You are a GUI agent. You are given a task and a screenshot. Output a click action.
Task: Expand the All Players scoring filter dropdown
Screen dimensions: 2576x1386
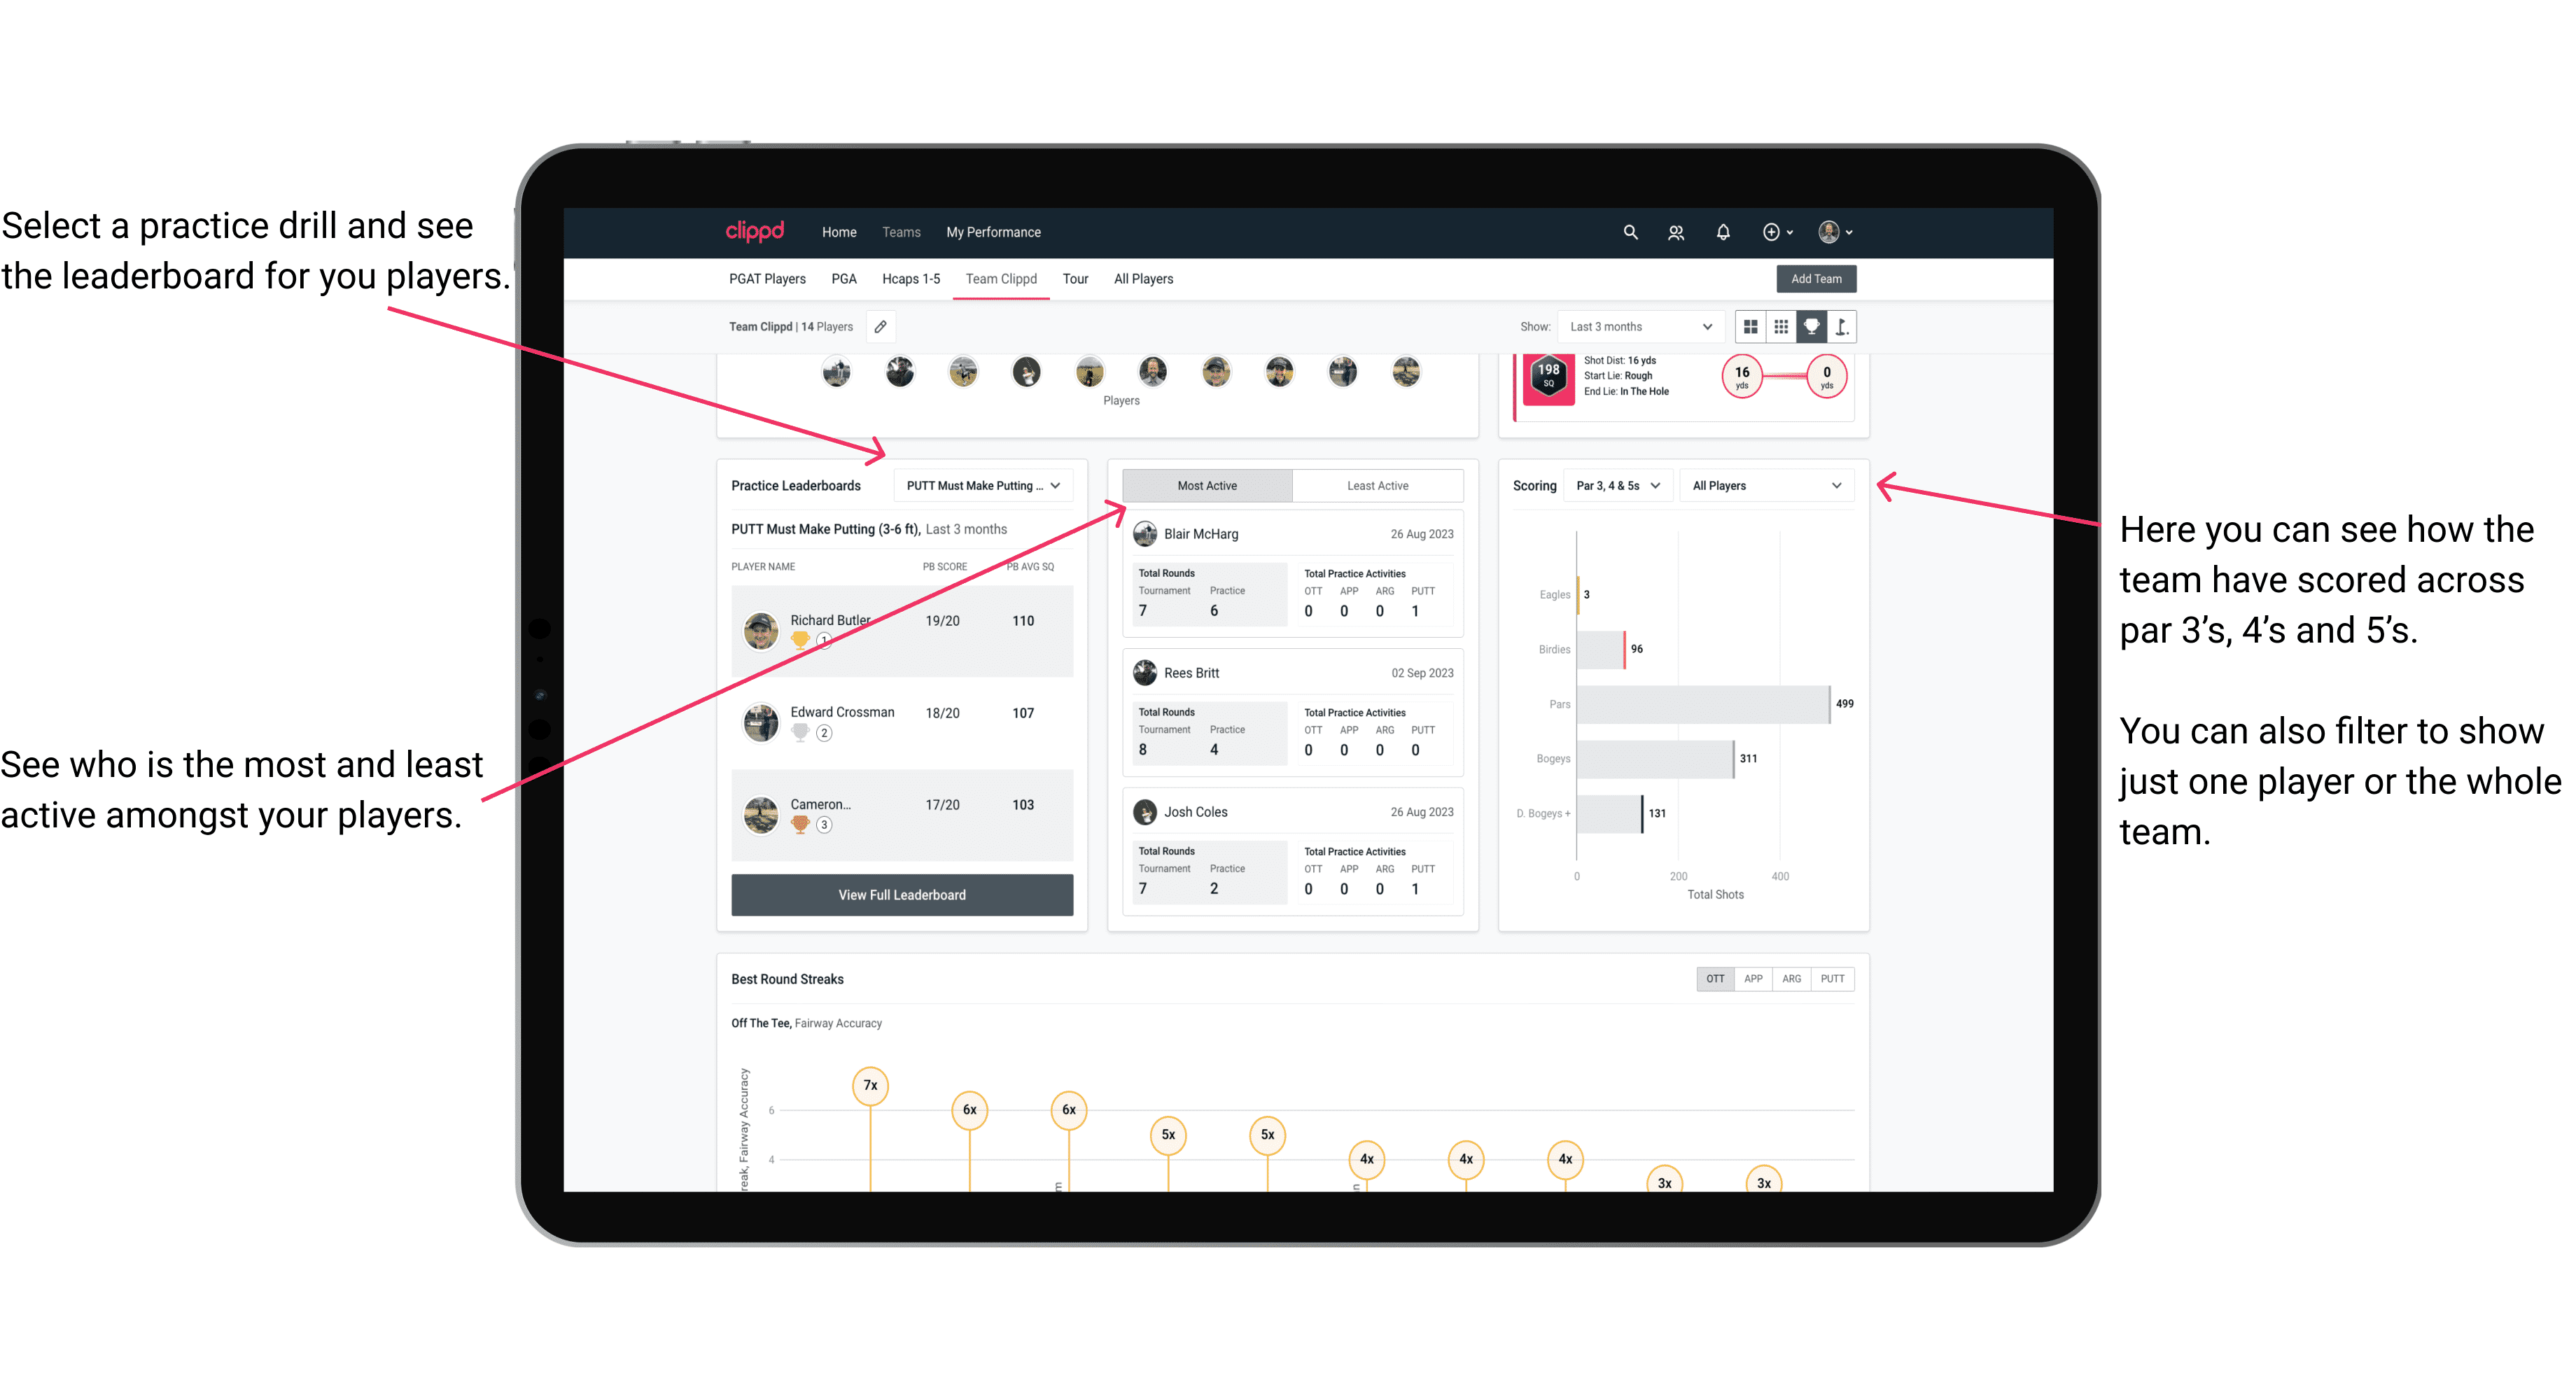pos(1774,485)
